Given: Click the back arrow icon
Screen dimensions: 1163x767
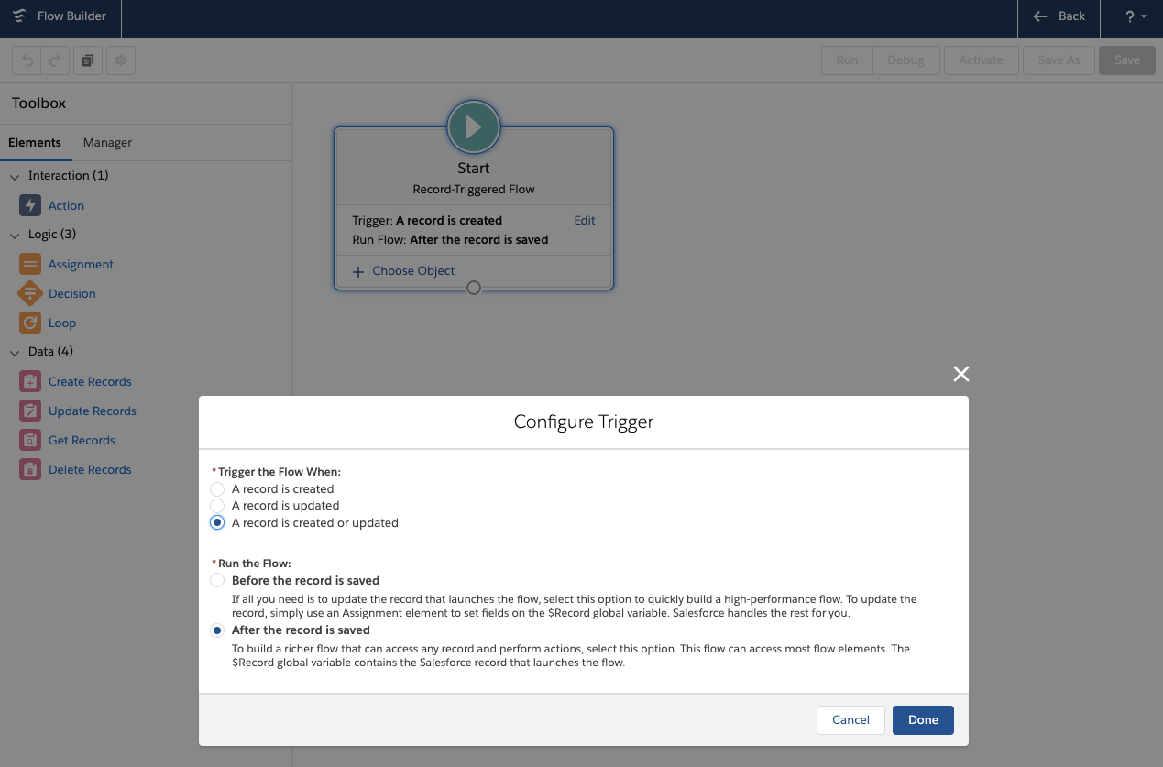Looking at the screenshot, I should (1040, 16).
